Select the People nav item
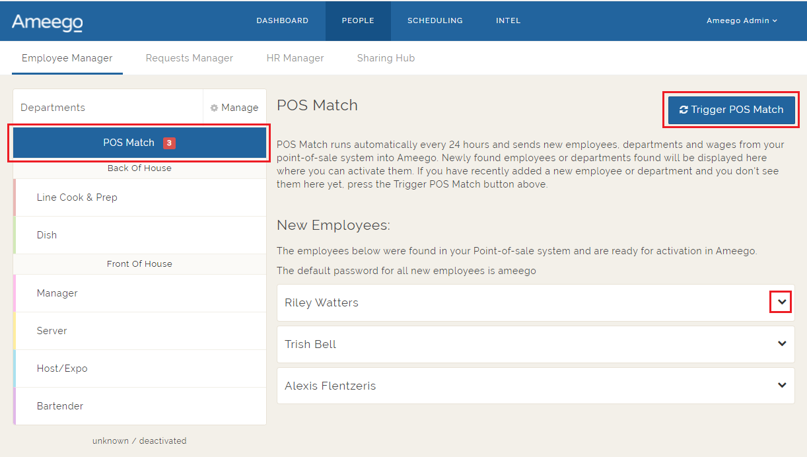 point(358,20)
